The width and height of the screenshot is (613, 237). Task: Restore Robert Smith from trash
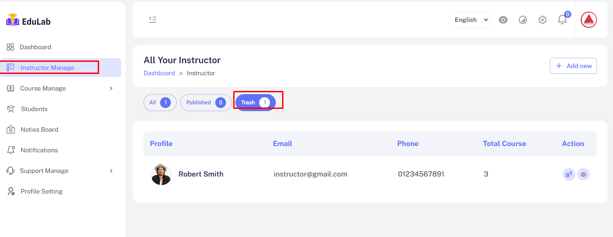coord(569,174)
